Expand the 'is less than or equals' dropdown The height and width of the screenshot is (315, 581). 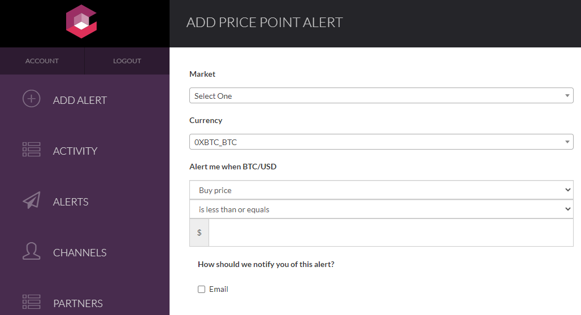pos(381,209)
